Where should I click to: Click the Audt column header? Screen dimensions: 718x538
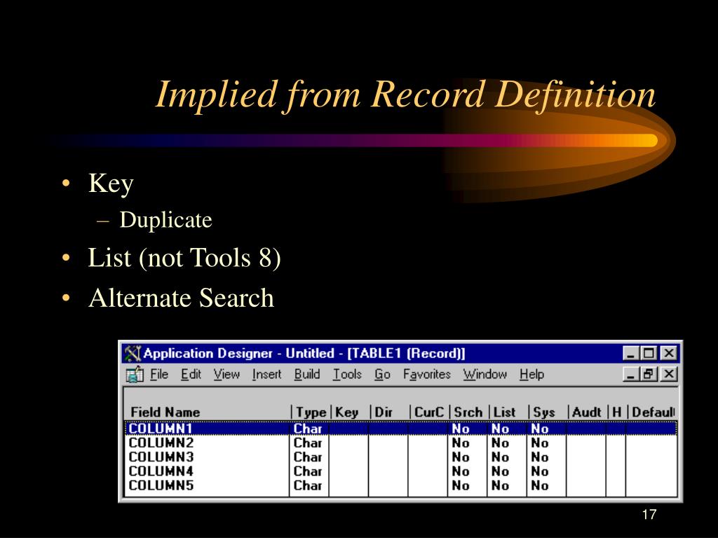point(587,412)
